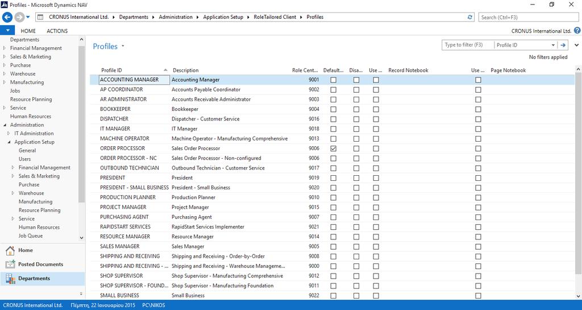582x310 pixels.
Task: Expand the IT Administration node
Action: pyautogui.click(x=9, y=133)
